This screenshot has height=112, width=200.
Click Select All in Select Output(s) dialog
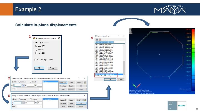pyautogui.click(x=63, y=82)
